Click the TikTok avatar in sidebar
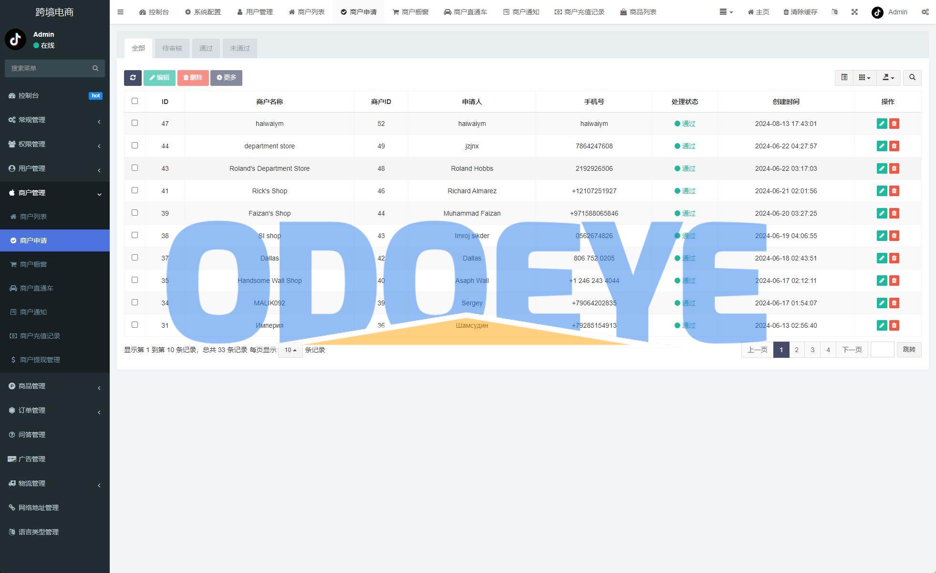 [15, 39]
